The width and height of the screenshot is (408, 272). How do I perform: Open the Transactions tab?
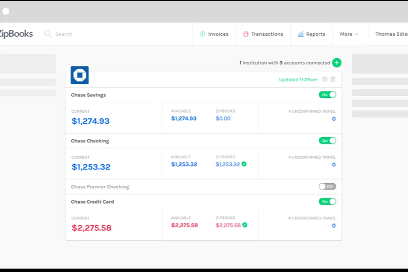(x=263, y=34)
